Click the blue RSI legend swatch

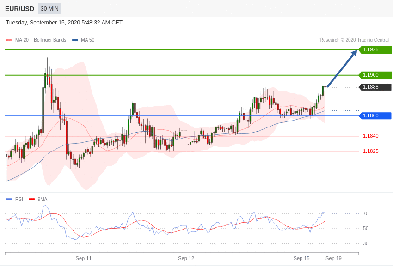coord(9,199)
